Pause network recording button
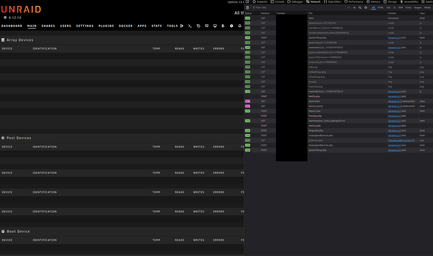Viewport: 433px width, 256px height. coord(349,8)
